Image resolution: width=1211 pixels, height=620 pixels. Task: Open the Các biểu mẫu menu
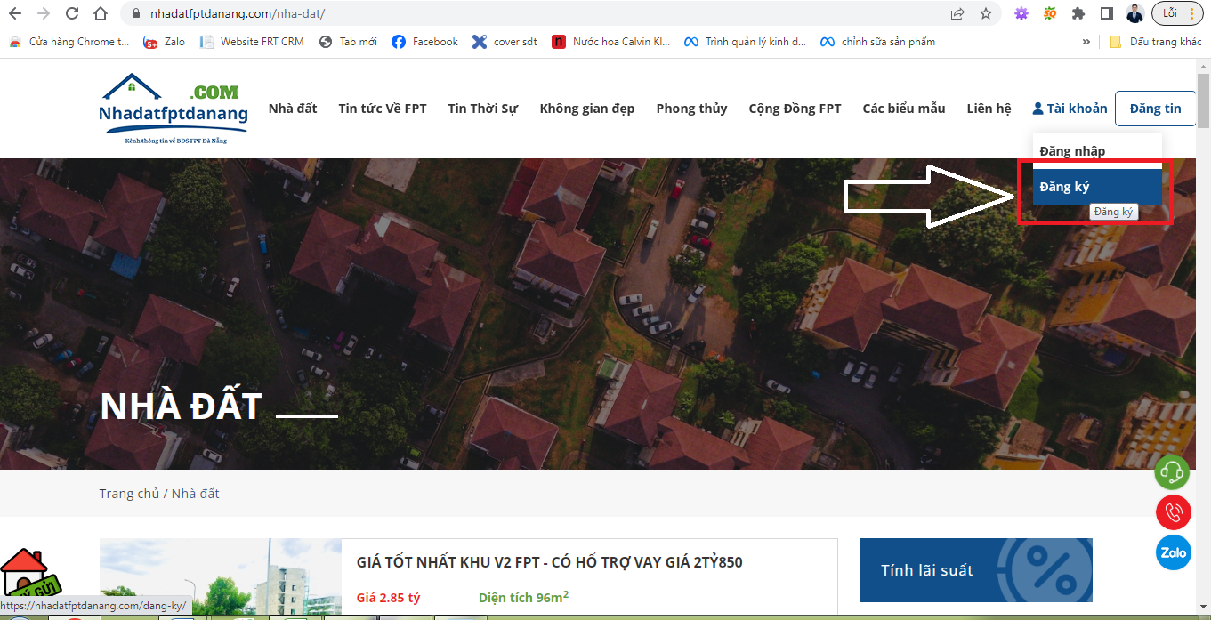tap(904, 109)
